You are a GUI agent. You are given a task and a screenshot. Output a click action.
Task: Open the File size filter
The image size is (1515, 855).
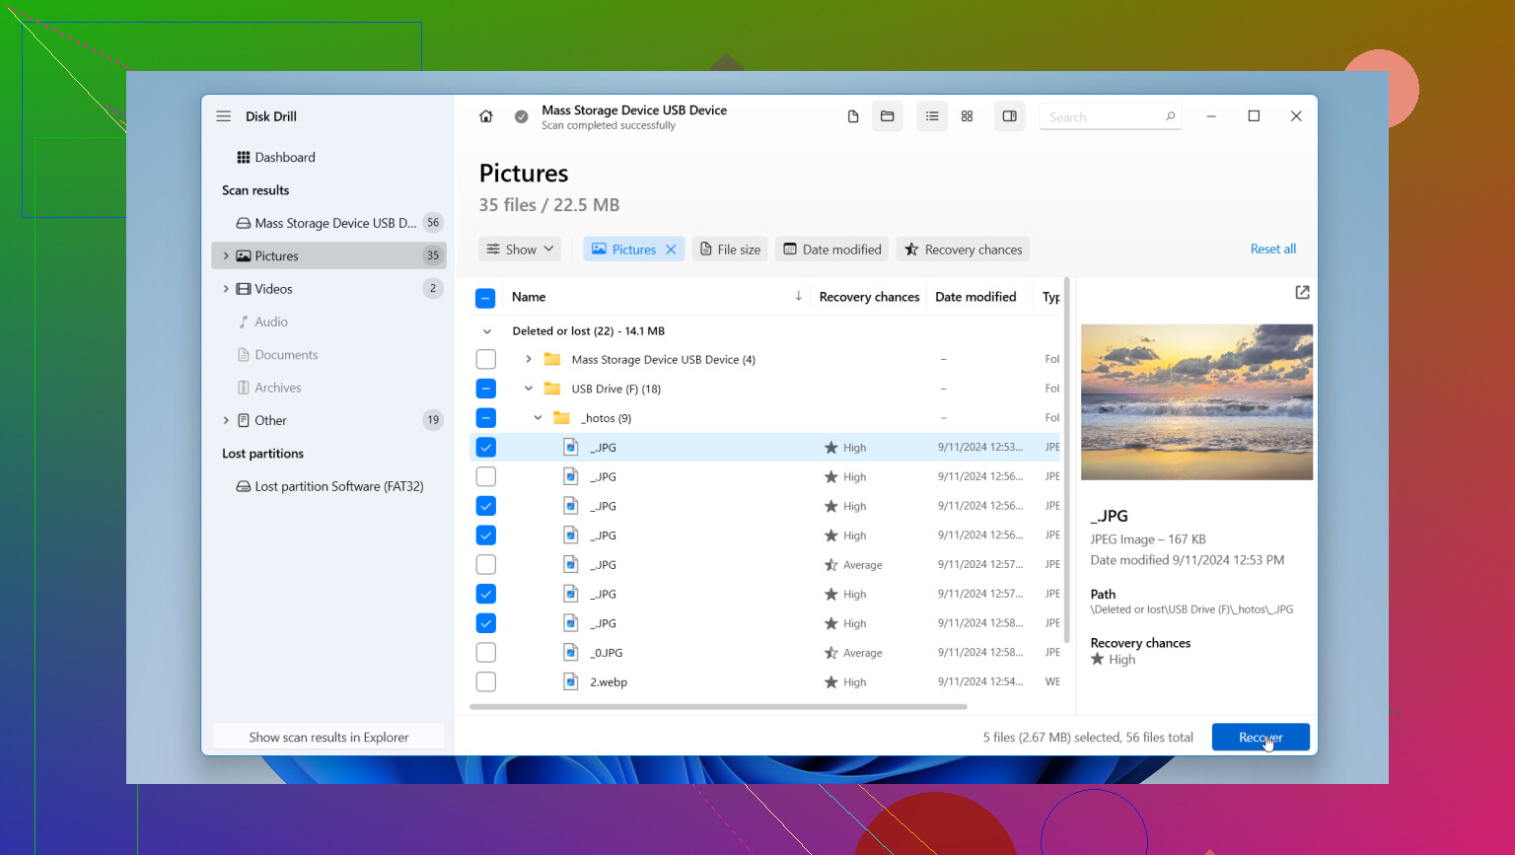[x=731, y=249]
